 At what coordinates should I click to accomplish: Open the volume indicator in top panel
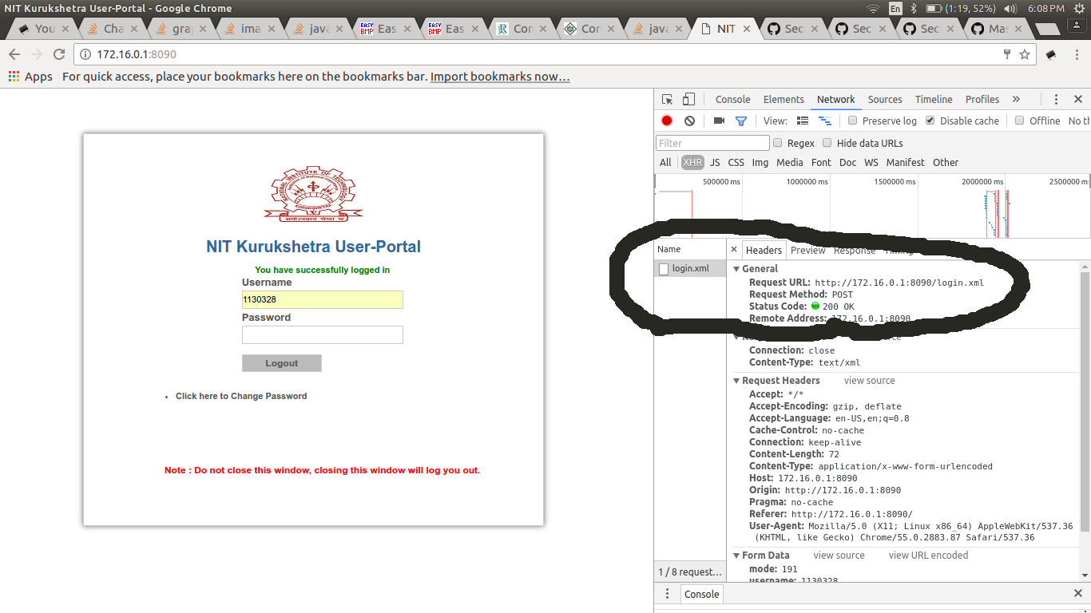[x=1010, y=8]
